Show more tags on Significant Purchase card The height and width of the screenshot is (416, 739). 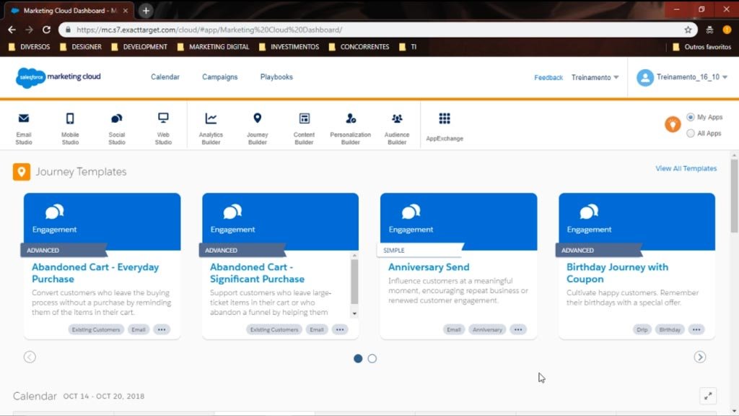(340, 329)
